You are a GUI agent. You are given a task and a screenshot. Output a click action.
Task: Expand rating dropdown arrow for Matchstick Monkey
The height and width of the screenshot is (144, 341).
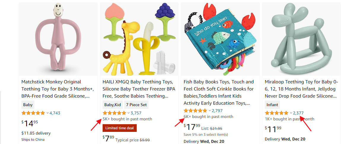(47, 113)
